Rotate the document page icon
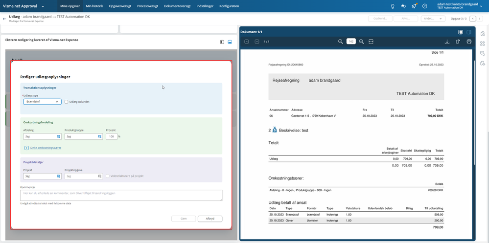The width and height of the screenshot is (489, 243). click(458, 42)
